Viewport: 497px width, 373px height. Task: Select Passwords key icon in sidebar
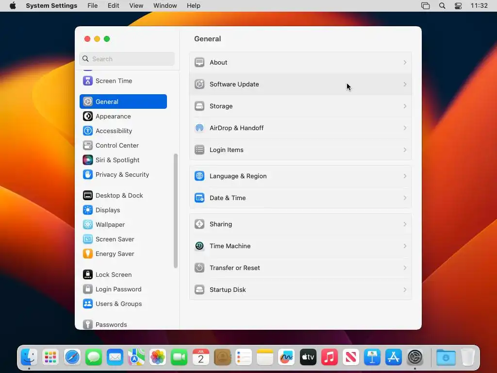click(88, 325)
